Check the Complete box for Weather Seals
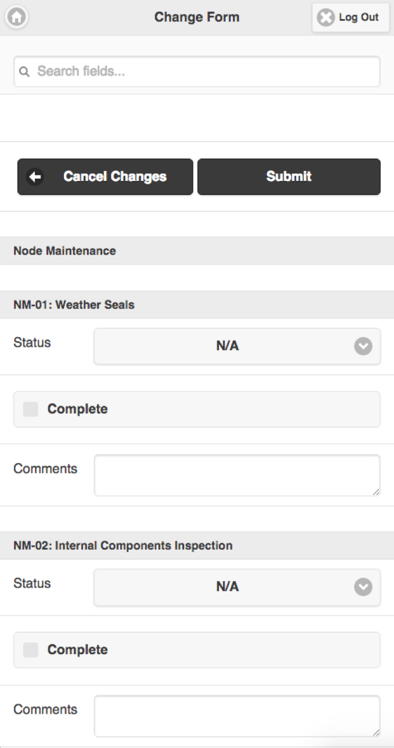 click(31, 409)
